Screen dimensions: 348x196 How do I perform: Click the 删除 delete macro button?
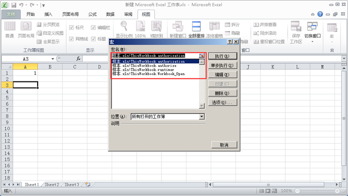[x=223, y=93]
